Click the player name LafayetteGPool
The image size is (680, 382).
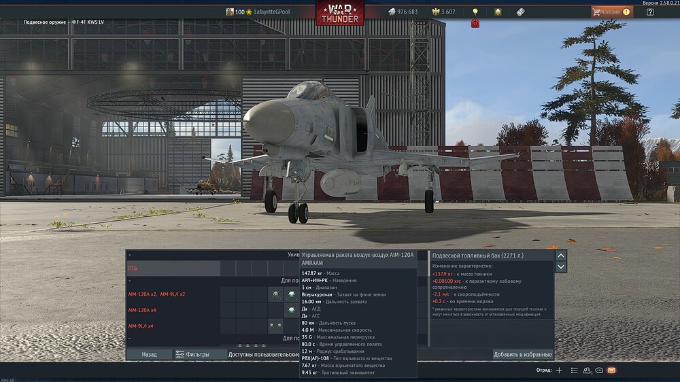point(271,12)
